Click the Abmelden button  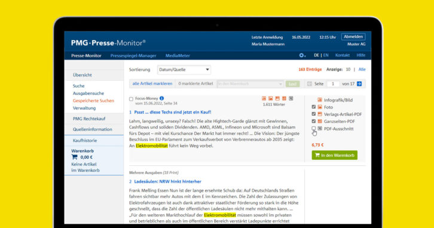coord(353,37)
